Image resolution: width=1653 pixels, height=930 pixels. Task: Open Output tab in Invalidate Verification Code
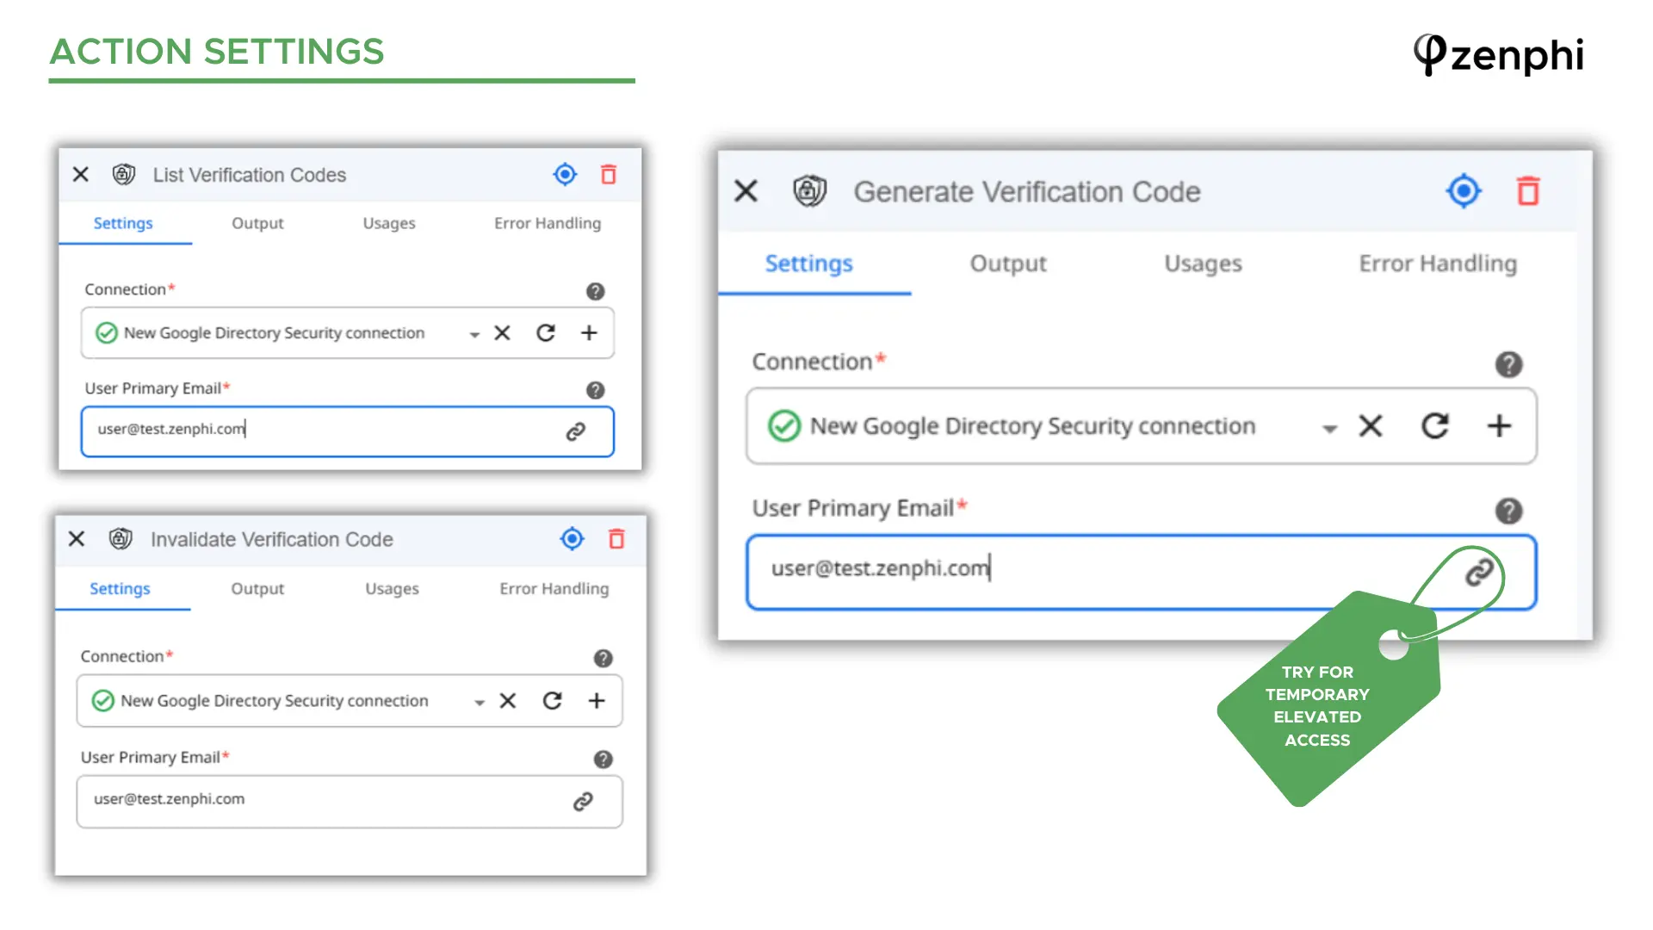click(x=257, y=589)
